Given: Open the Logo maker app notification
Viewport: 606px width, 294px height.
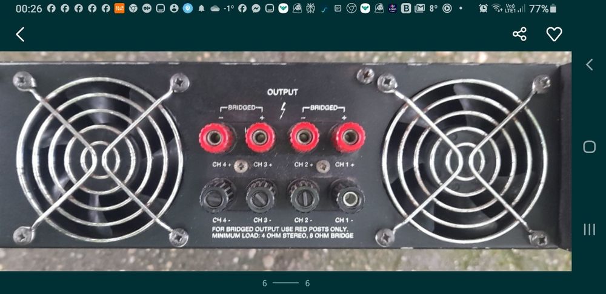Looking at the screenshot, I should [392, 8].
